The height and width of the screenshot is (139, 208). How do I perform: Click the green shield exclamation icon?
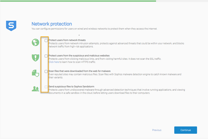[35, 57]
